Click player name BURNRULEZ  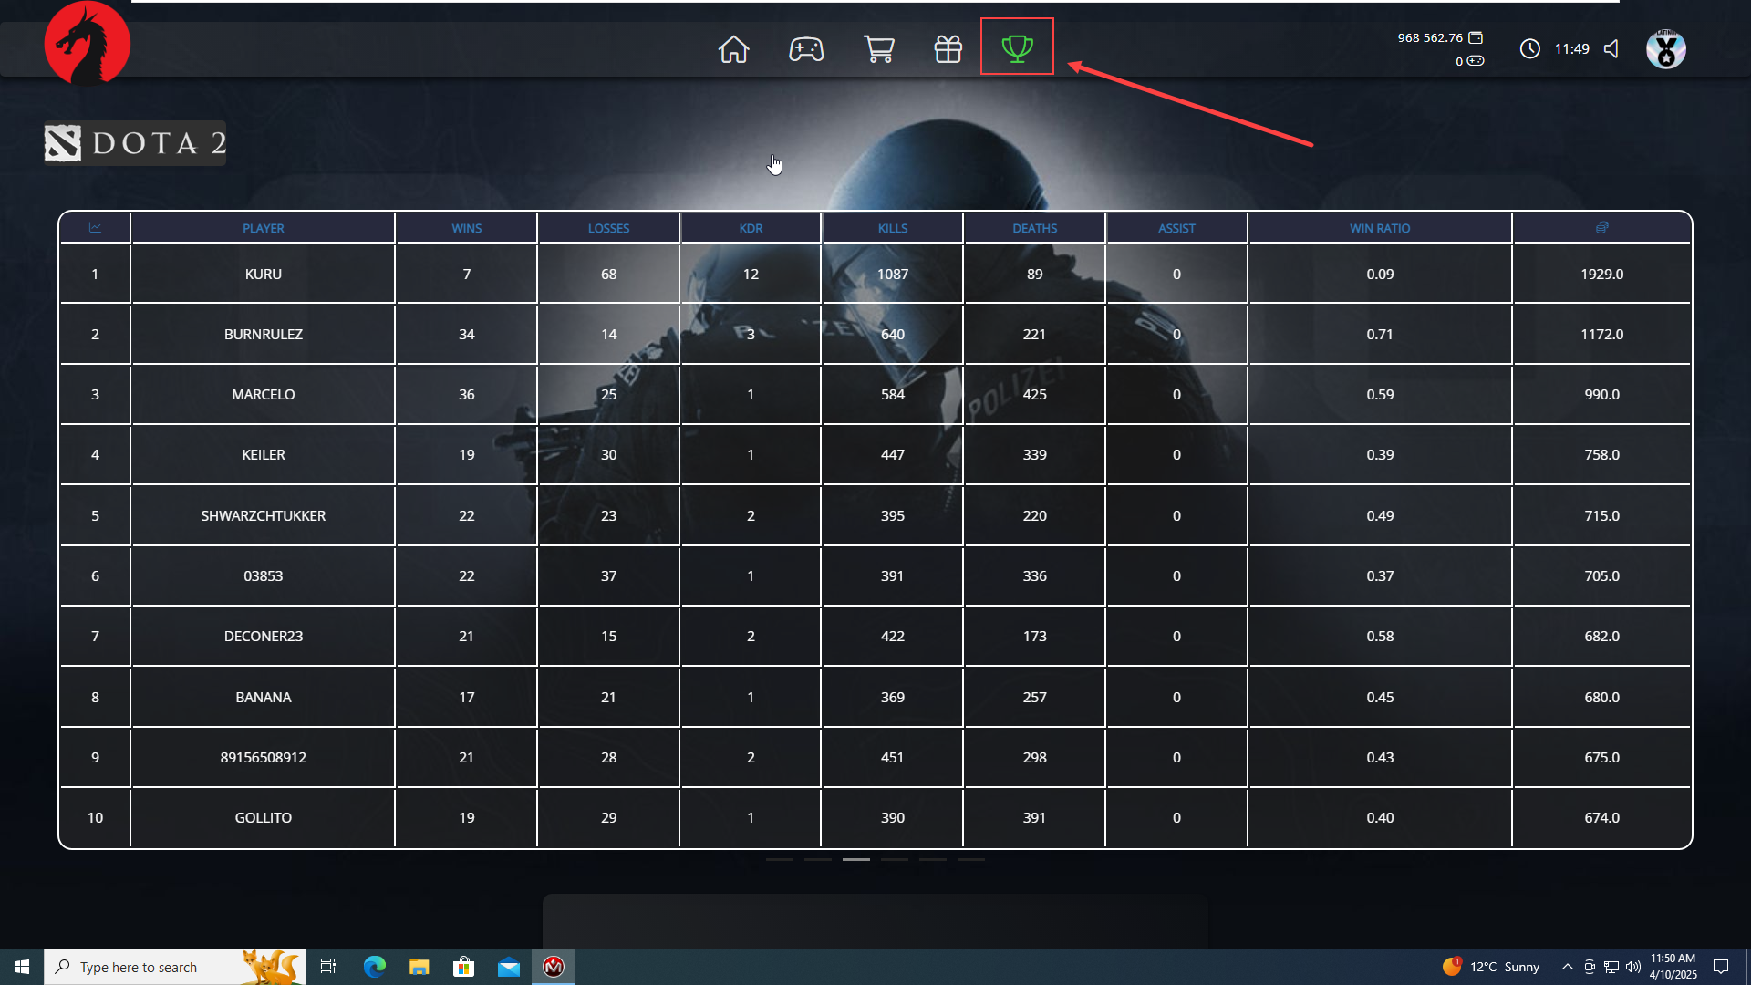[x=263, y=334]
